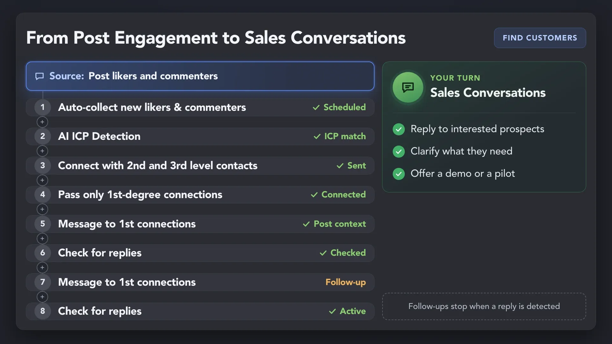
Task: Open Connect with 2nd and 3rd level contacts
Action: pos(200,166)
